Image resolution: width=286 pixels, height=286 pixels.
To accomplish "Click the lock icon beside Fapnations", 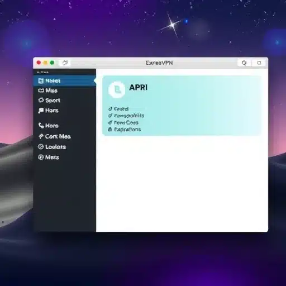I will pos(110,129).
